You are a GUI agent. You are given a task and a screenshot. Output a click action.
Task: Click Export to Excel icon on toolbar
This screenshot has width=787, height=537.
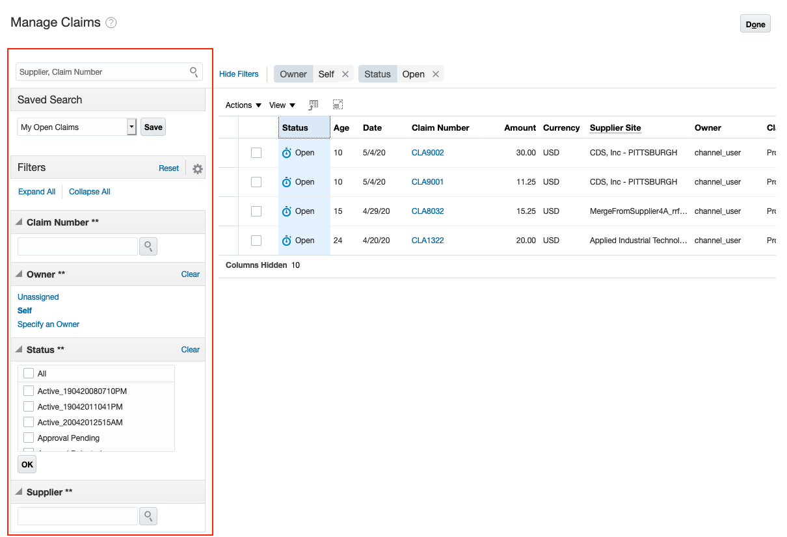coord(313,105)
